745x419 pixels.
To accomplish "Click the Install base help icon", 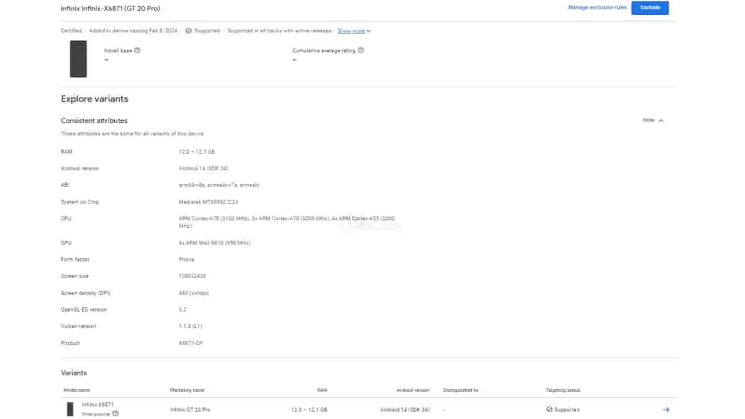I will (x=137, y=50).
